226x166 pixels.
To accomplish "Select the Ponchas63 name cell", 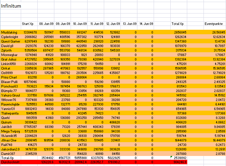I will coord(11,86).
